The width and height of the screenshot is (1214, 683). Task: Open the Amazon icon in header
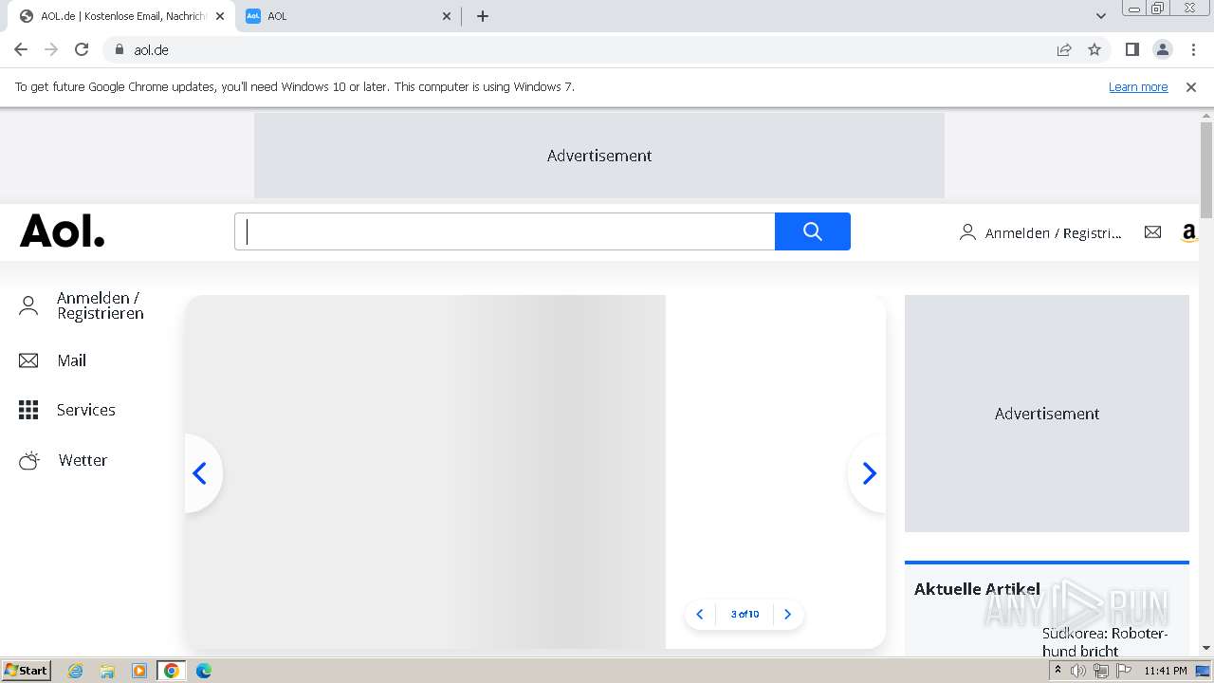pyautogui.click(x=1188, y=232)
